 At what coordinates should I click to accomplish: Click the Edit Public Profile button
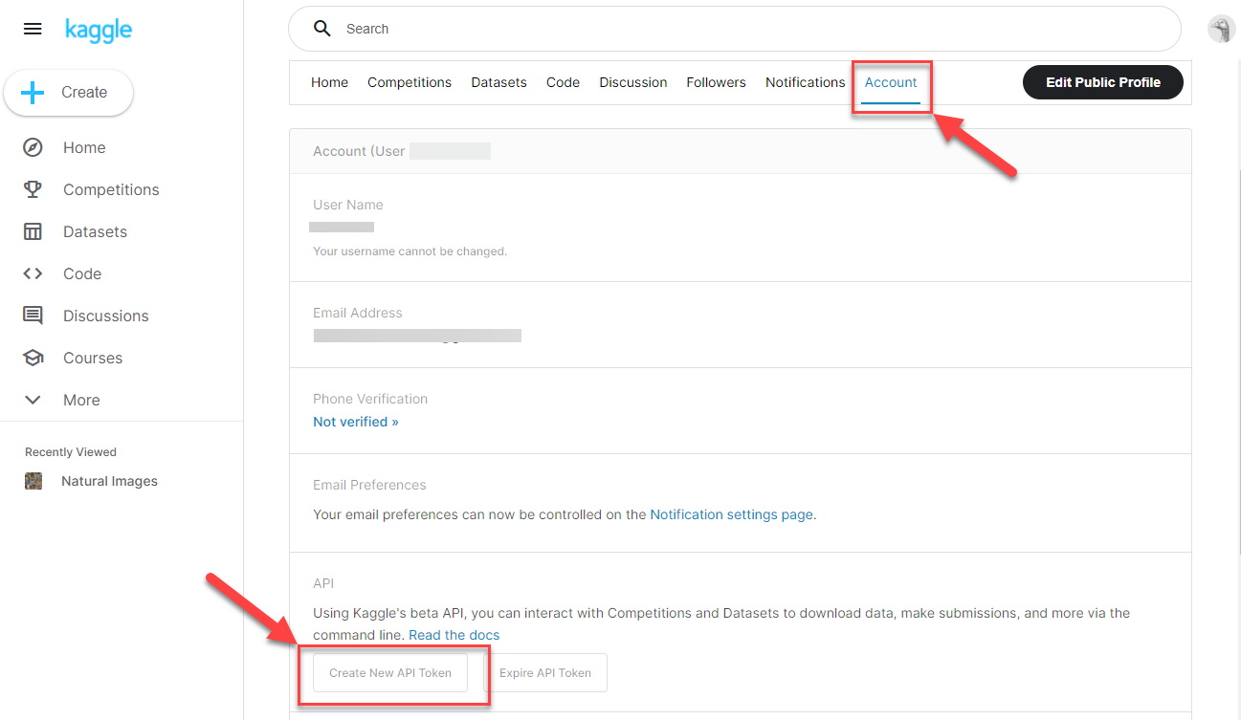click(x=1103, y=82)
